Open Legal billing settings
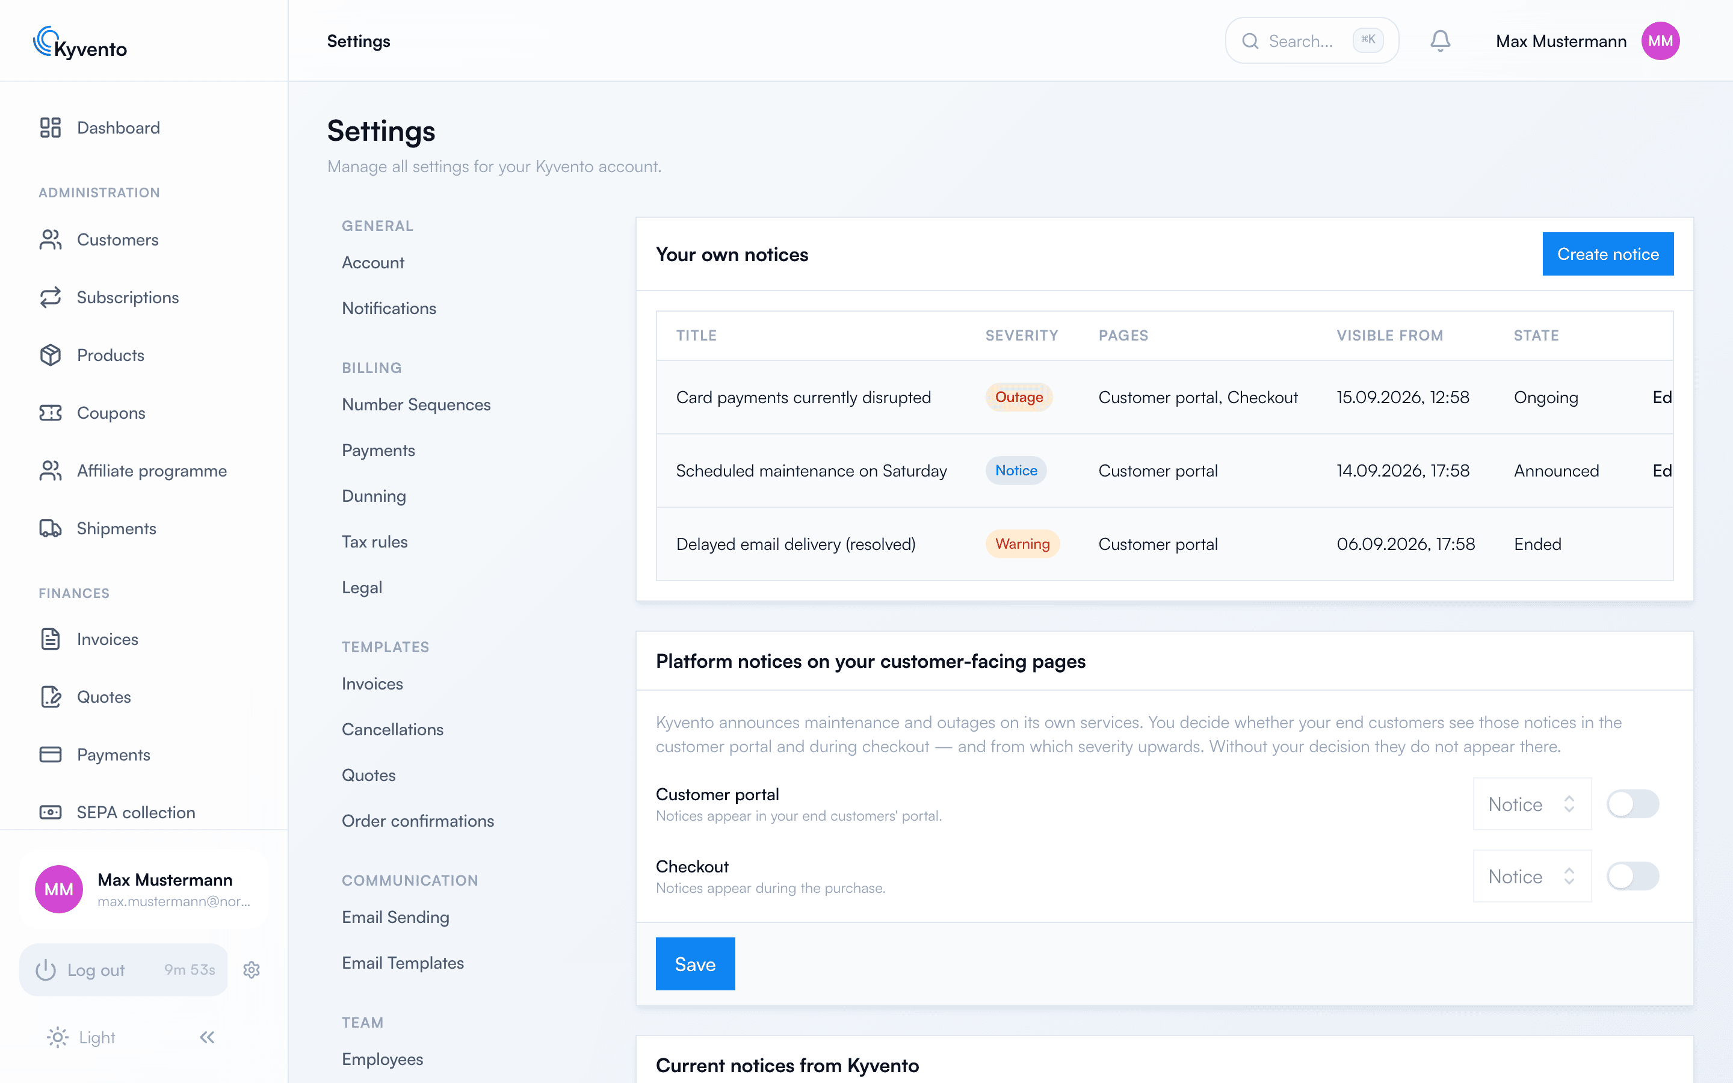This screenshot has height=1083, width=1733. [x=362, y=587]
